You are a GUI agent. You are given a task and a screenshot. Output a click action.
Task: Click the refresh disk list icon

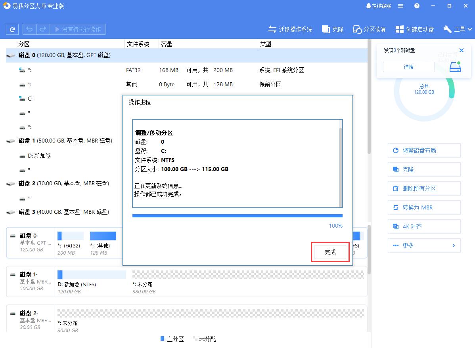pyautogui.click(x=12, y=29)
